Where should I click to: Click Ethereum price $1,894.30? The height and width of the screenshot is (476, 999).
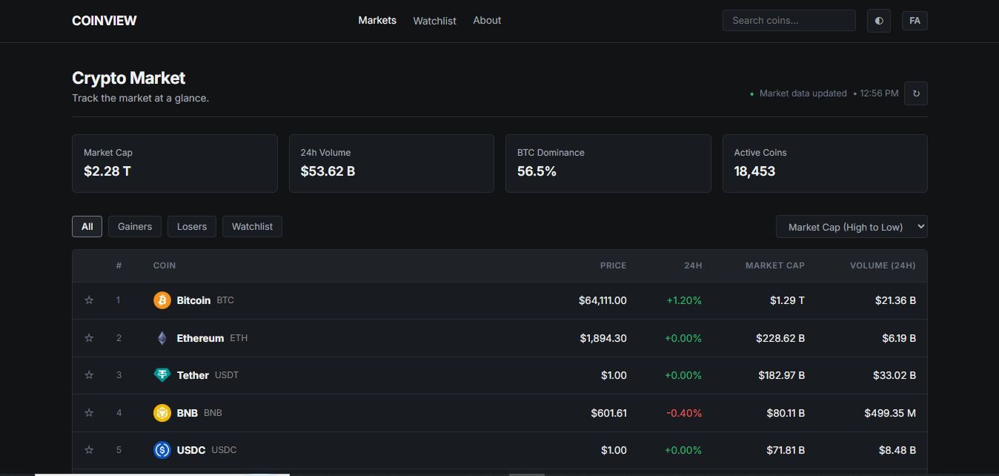(x=603, y=338)
